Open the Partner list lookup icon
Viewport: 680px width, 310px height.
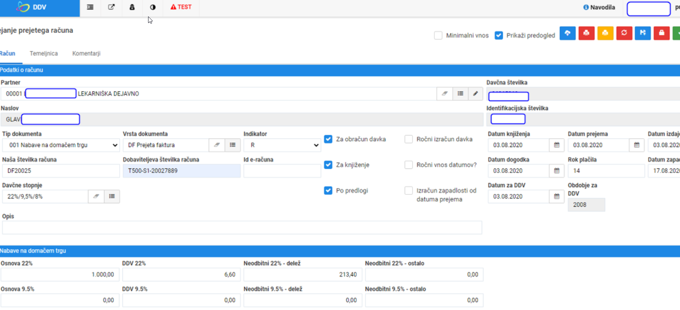tap(460, 93)
